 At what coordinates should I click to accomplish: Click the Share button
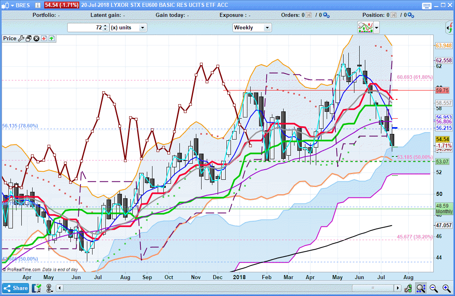click(16, 288)
